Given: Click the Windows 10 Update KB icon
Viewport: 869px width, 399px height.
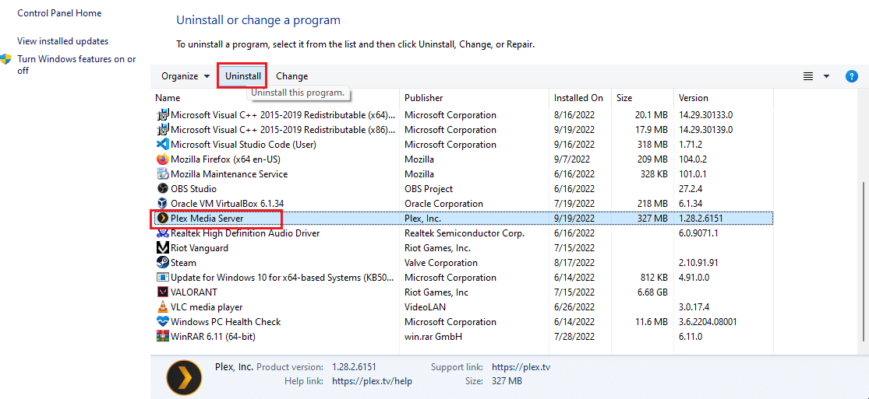Looking at the screenshot, I should coord(162,277).
